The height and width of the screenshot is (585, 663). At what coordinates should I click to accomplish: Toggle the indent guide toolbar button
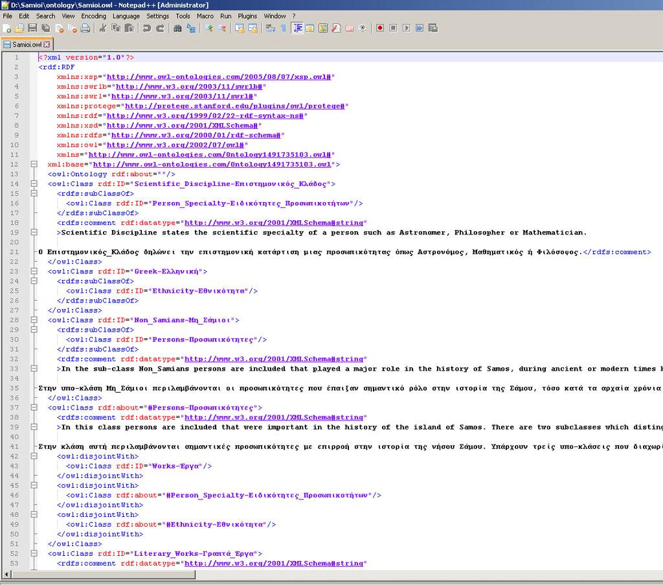(297, 29)
